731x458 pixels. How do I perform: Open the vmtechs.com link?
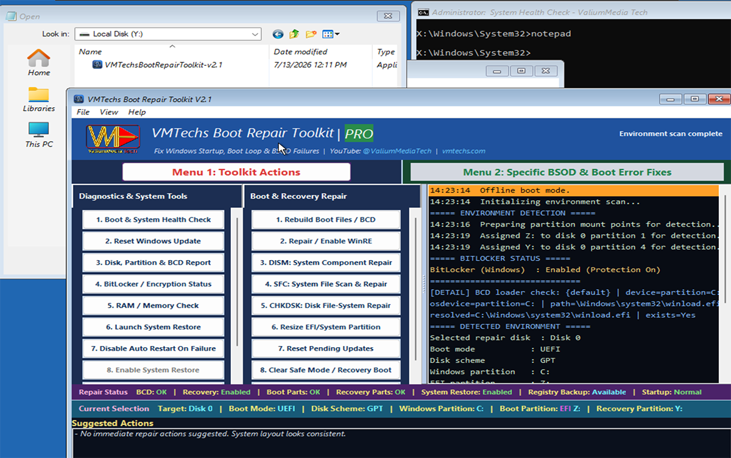464,151
